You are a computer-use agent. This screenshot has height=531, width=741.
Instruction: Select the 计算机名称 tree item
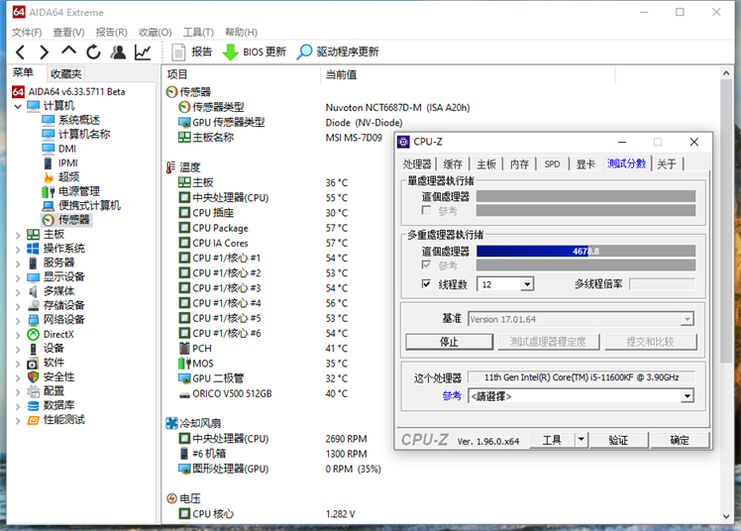point(76,134)
